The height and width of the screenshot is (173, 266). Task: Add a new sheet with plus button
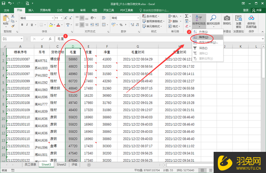[x=89, y=165]
